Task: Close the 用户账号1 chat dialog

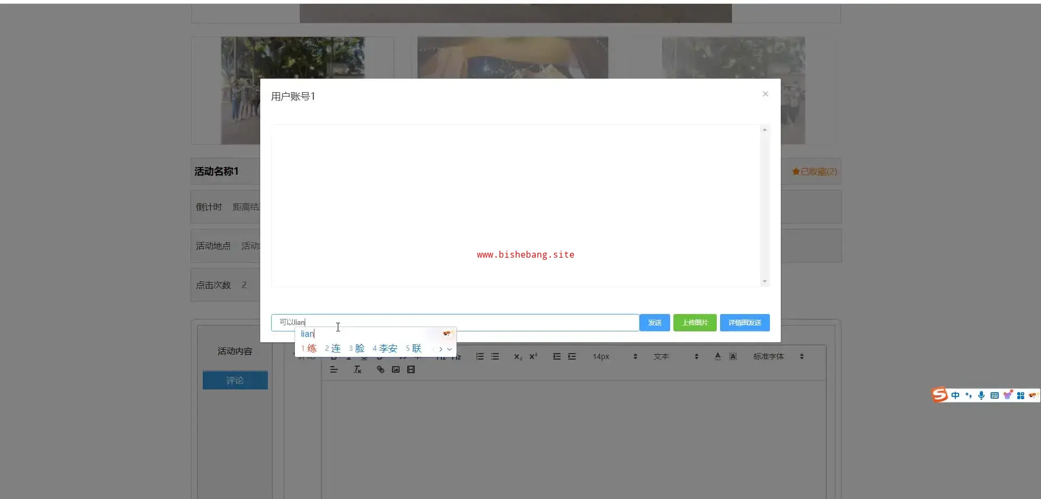Action: [x=766, y=94]
